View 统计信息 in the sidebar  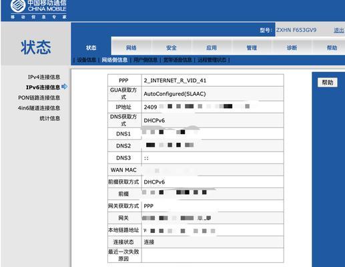pyautogui.click(x=50, y=118)
